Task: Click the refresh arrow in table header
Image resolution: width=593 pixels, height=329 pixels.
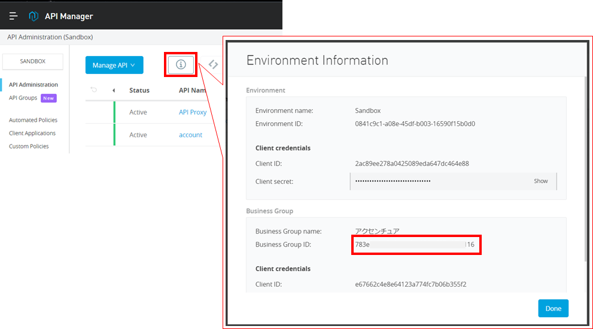Action: pos(93,90)
